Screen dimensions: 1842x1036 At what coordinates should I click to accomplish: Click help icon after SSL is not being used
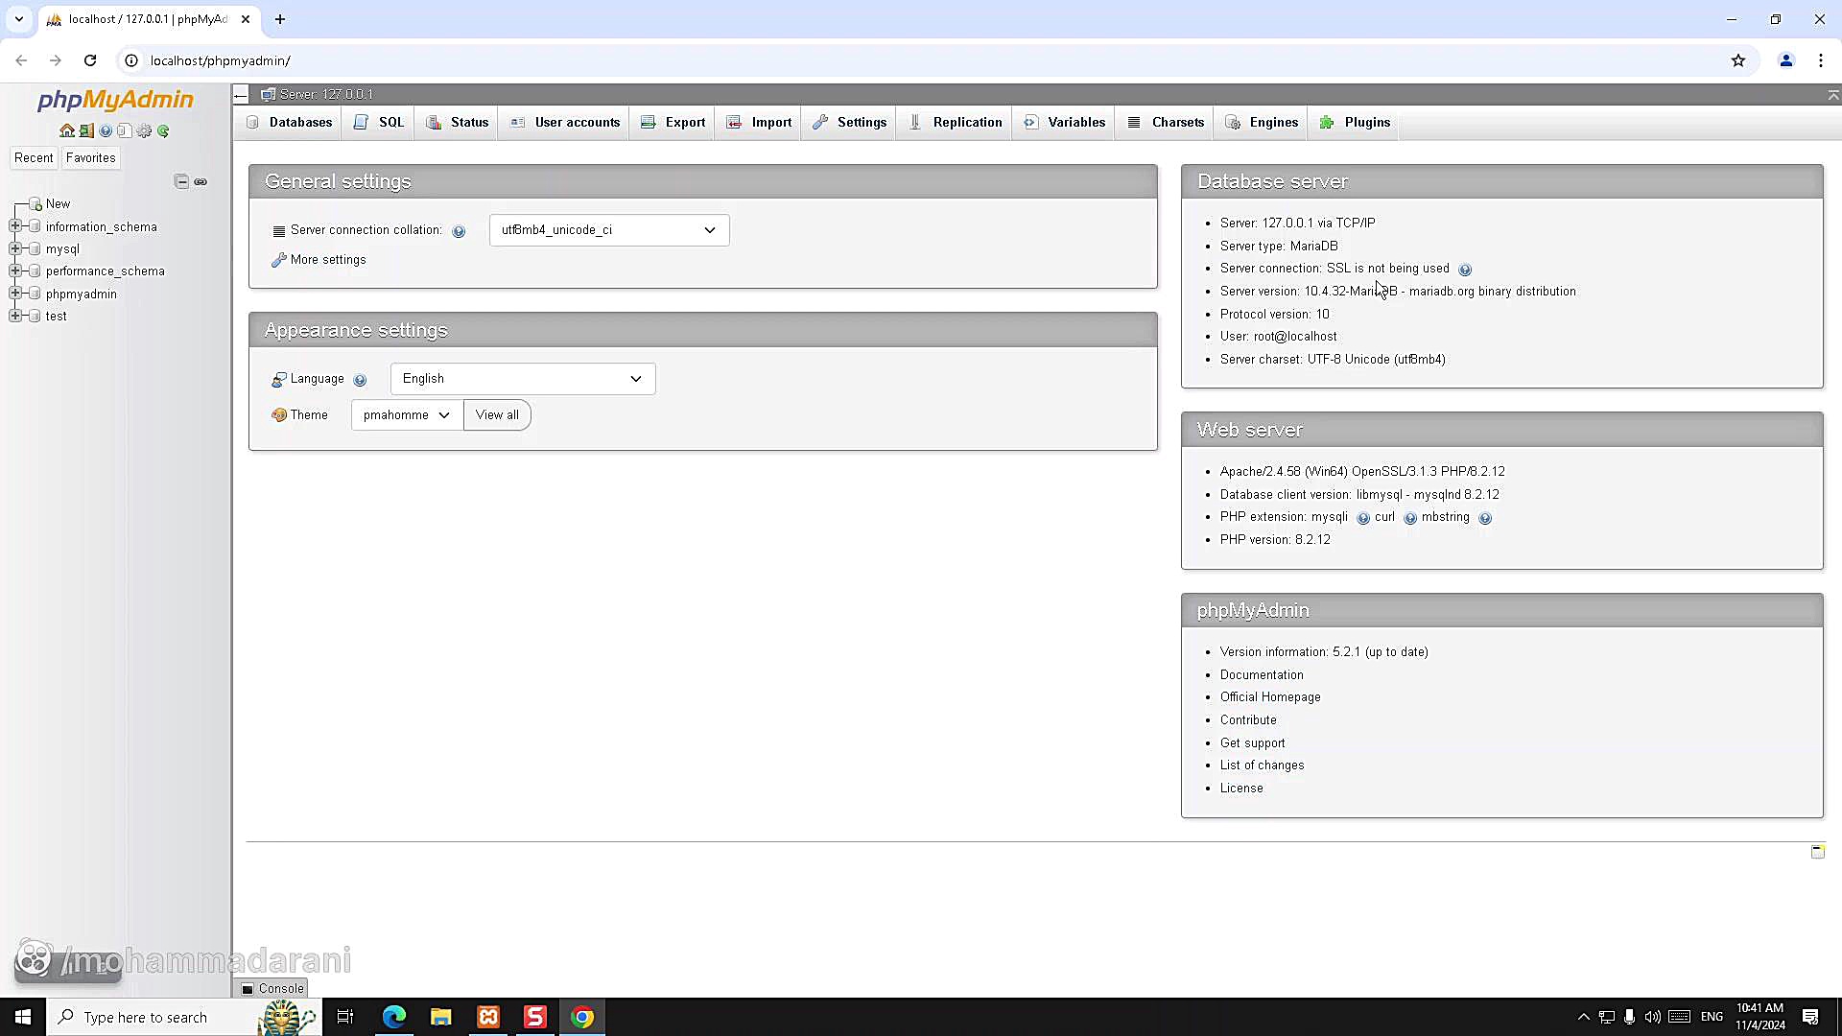point(1465,270)
